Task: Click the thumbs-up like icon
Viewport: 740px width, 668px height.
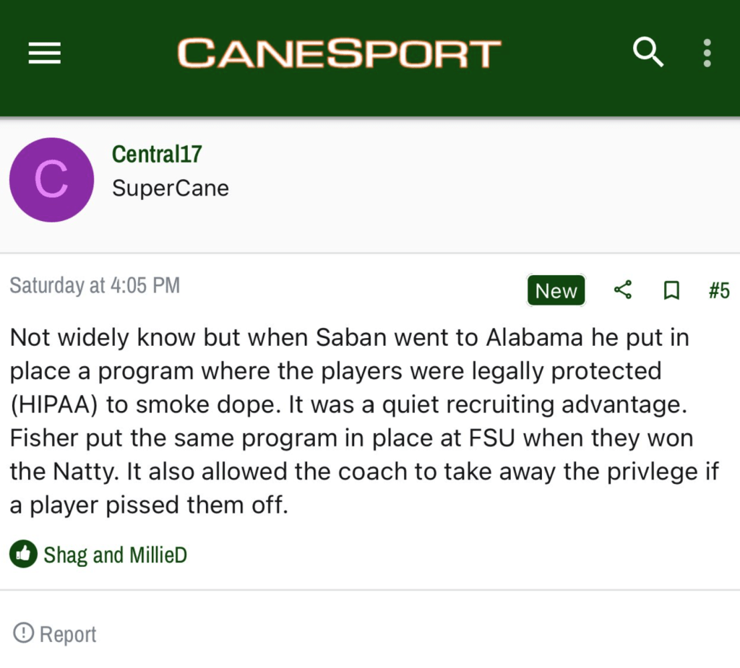Action: click(x=23, y=555)
